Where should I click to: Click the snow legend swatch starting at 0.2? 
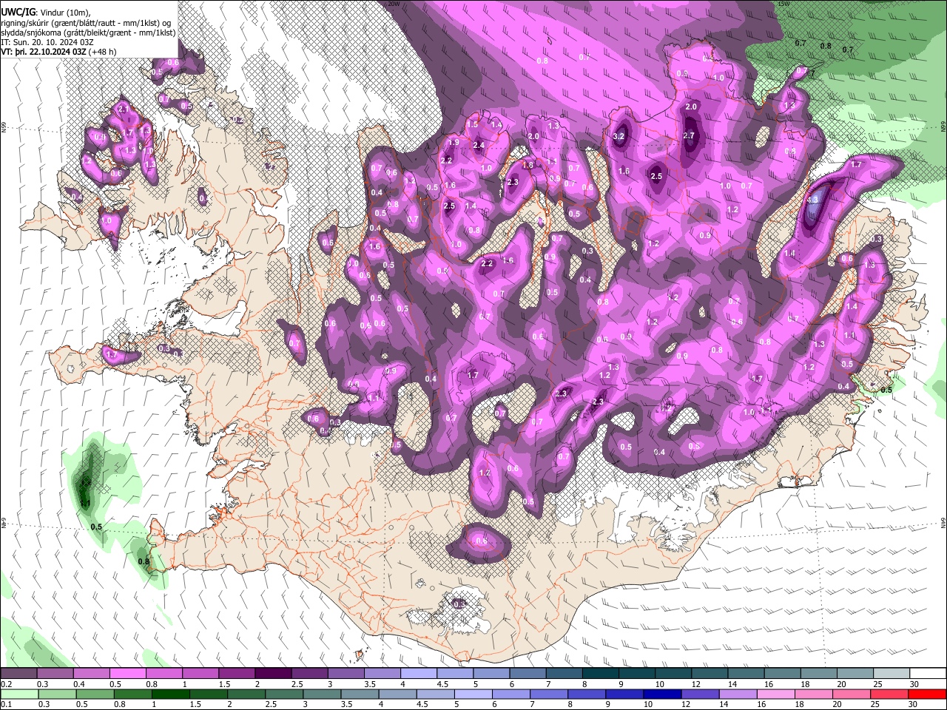coord(19,674)
